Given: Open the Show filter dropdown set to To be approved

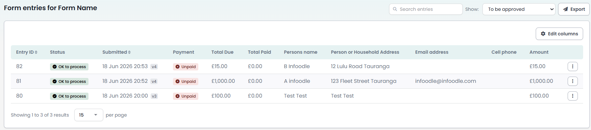Looking at the screenshot, I should click(519, 9).
